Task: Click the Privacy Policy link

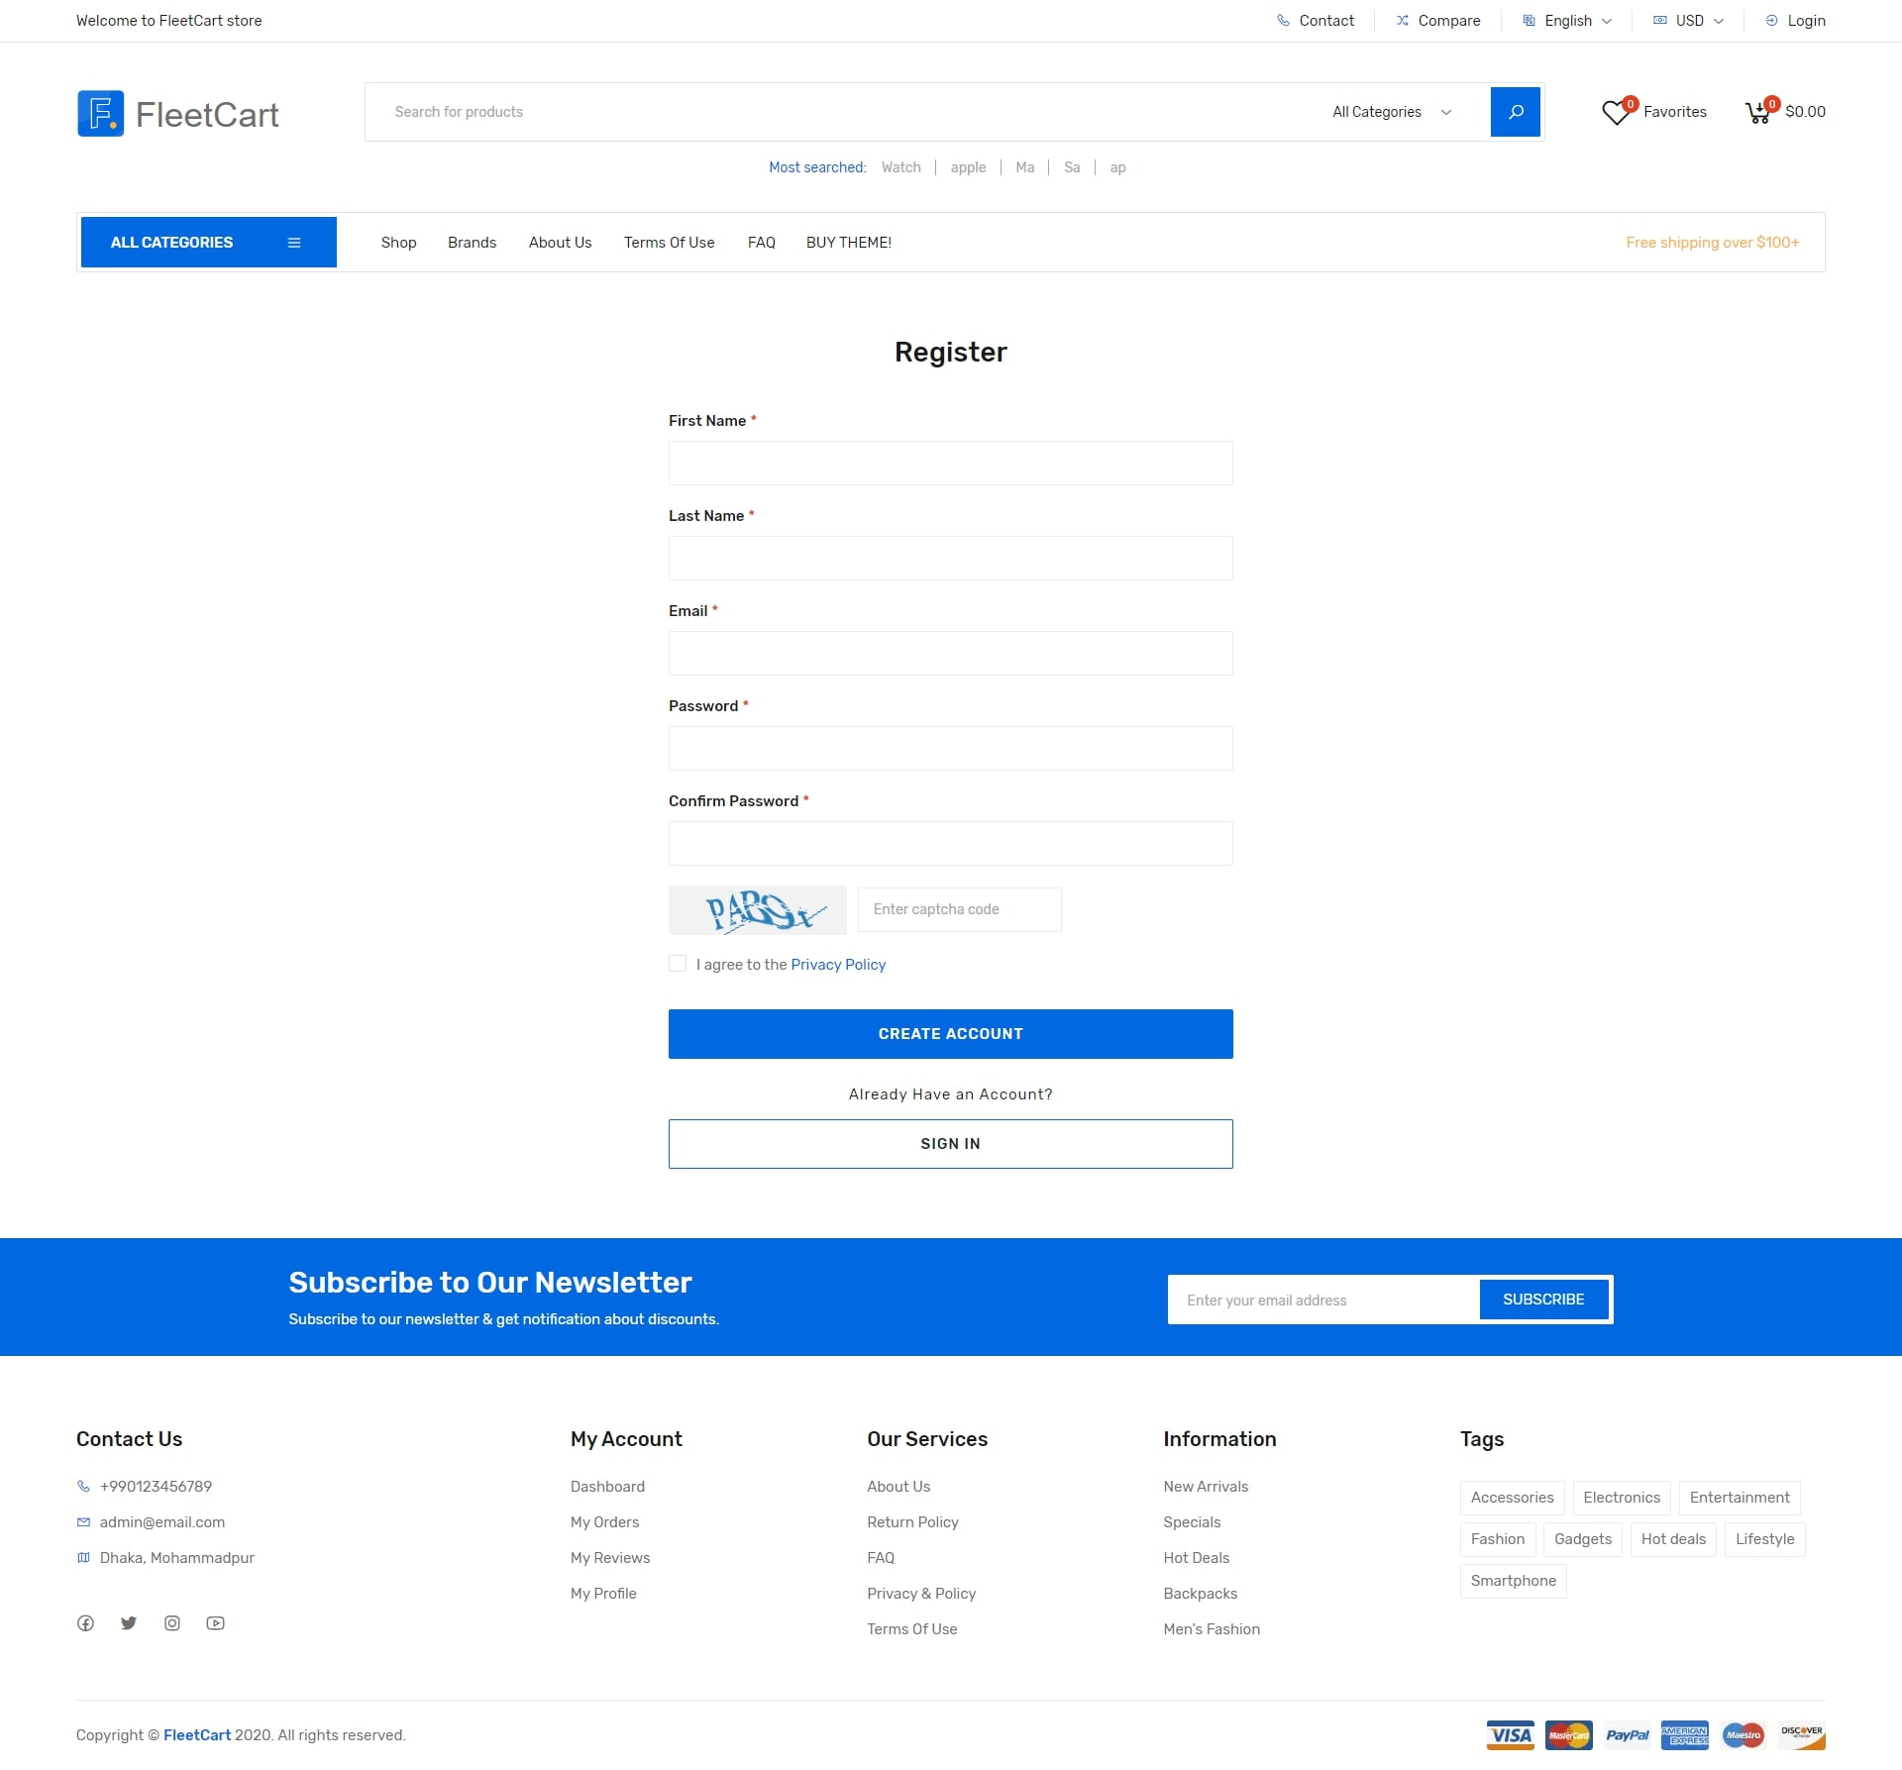Action: (838, 965)
